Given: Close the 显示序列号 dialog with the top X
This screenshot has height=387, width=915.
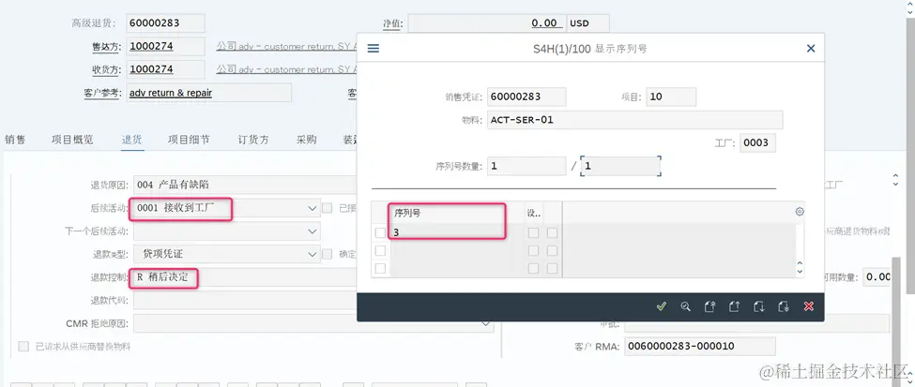Looking at the screenshot, I should coord(811,49).
